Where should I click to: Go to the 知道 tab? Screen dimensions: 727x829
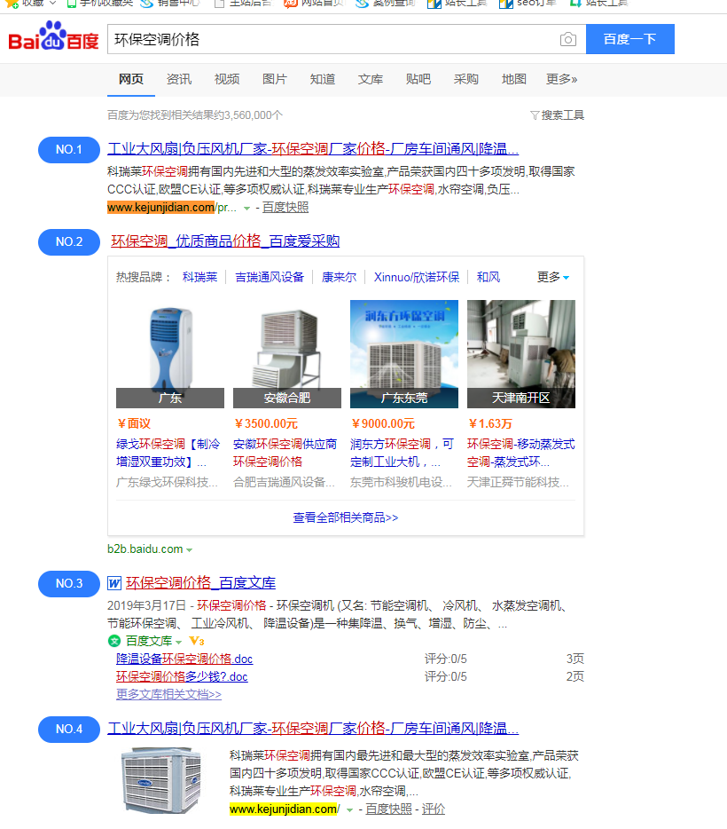tap(323, 79)
